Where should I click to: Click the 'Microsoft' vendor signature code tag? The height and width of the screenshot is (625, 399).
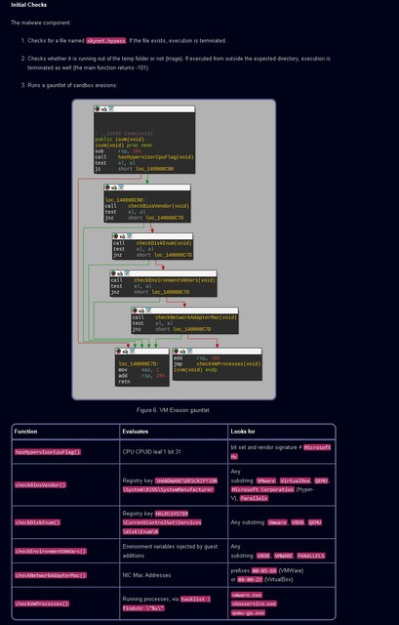(317, 447)
